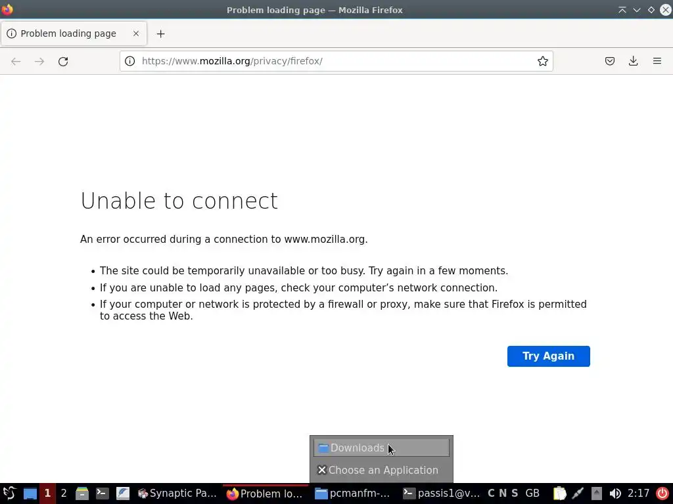Go forward to the next page

pos(39,61)
